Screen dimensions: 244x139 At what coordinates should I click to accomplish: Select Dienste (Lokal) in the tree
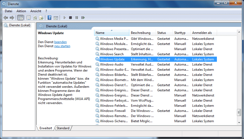[17, 25]
